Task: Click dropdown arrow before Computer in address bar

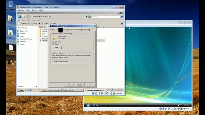Action: click(31, 17)
